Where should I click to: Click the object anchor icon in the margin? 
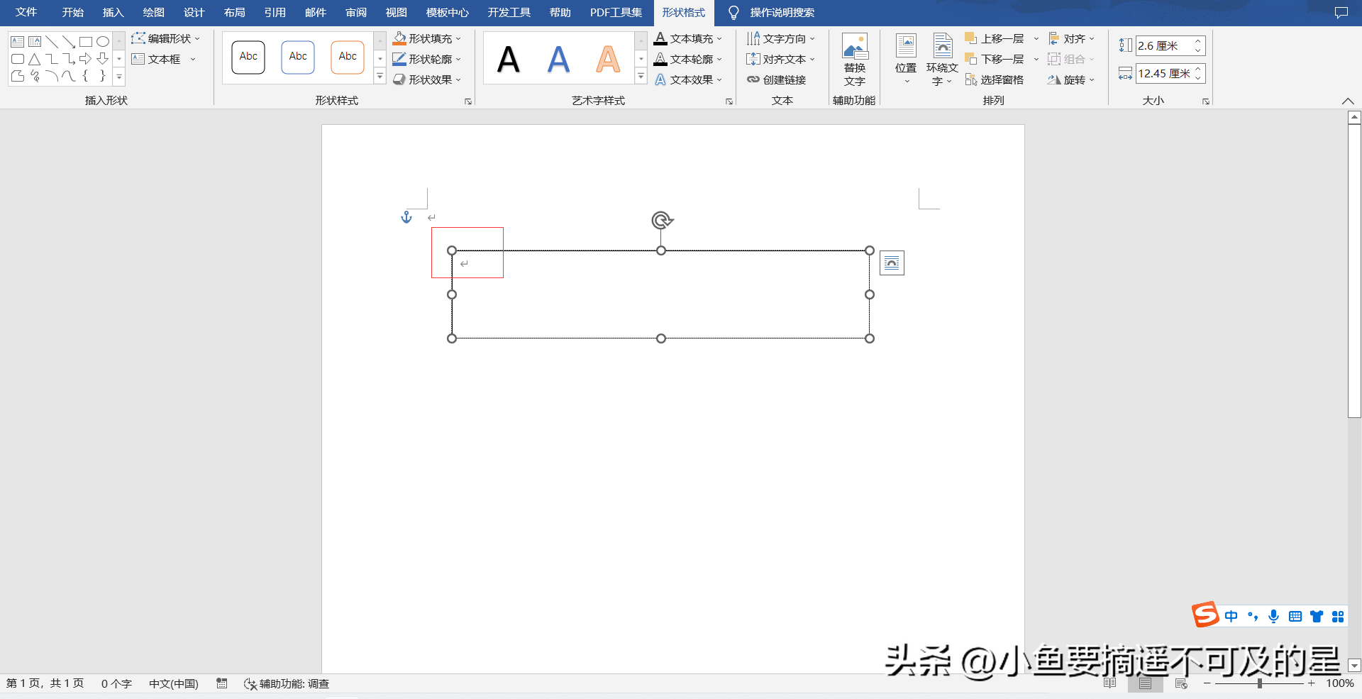[406, 217]
